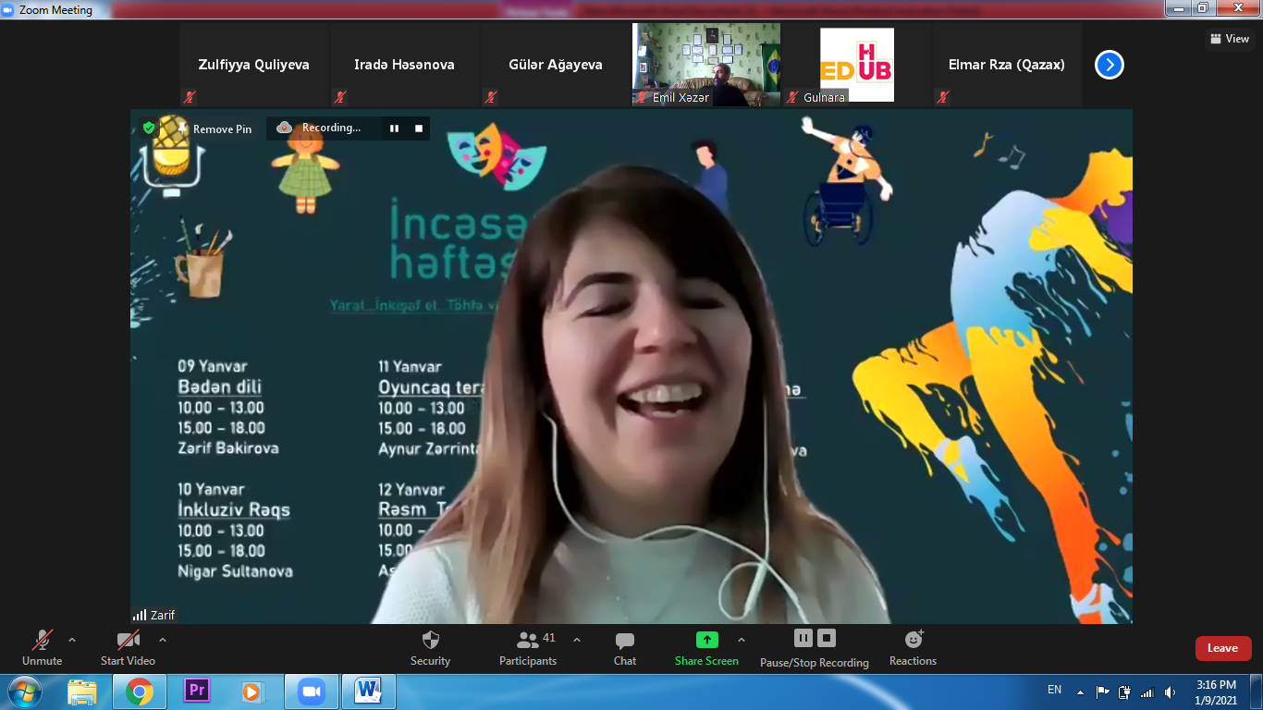Expand the Share Screen options arrow
The image size is (1263, 710).
[741, 640]
